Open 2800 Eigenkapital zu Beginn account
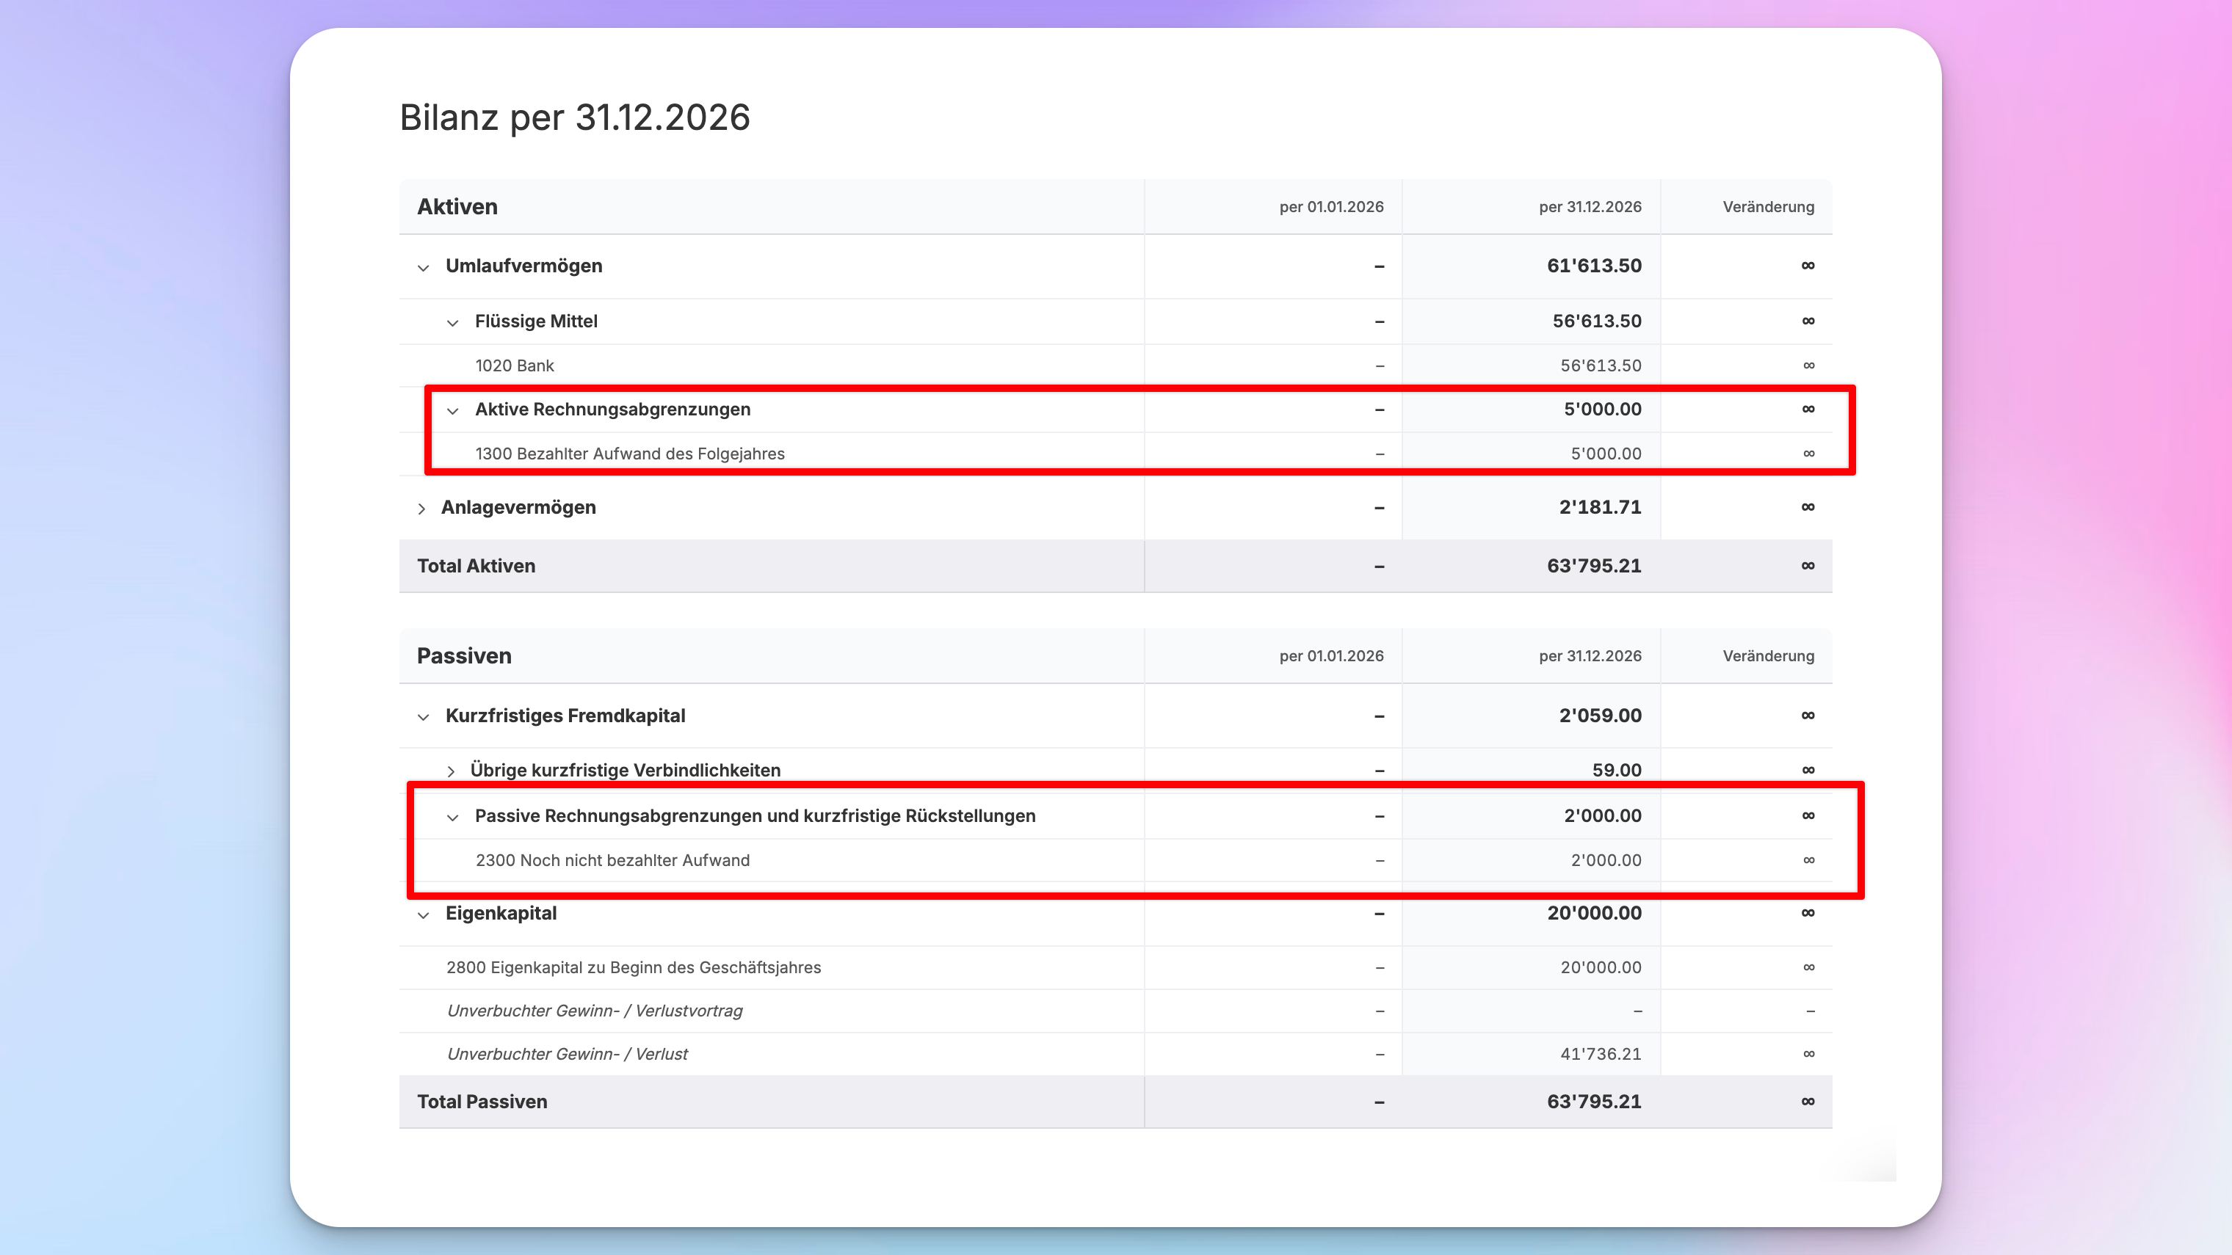 click(x=1115, y=967)
